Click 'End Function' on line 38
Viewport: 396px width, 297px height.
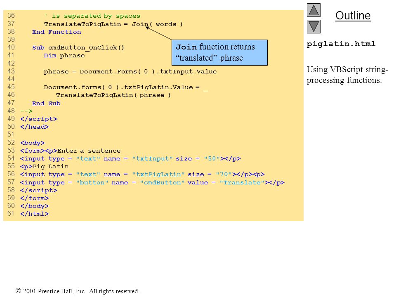(x=57, y=32)
